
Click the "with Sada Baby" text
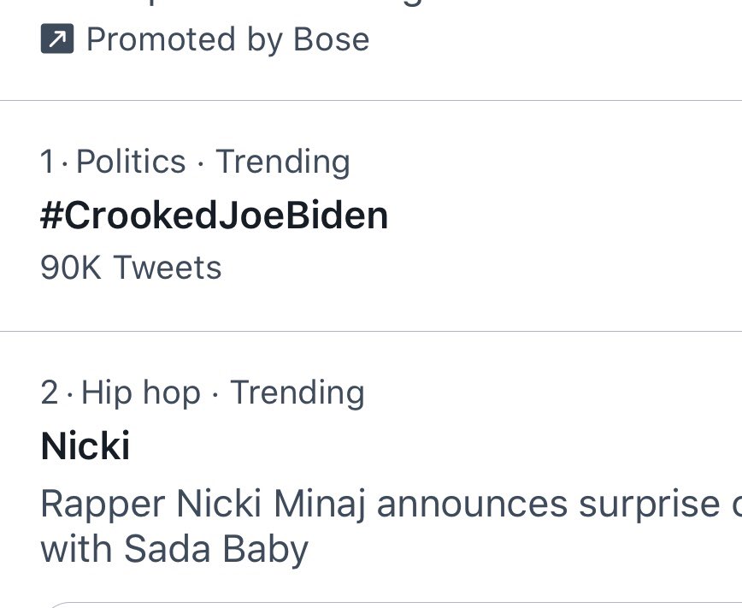pyautogui.click(x=174, y=549)
